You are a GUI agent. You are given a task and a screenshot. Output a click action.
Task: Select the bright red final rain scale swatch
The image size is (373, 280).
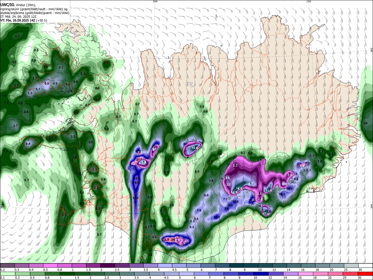(365, 274)
